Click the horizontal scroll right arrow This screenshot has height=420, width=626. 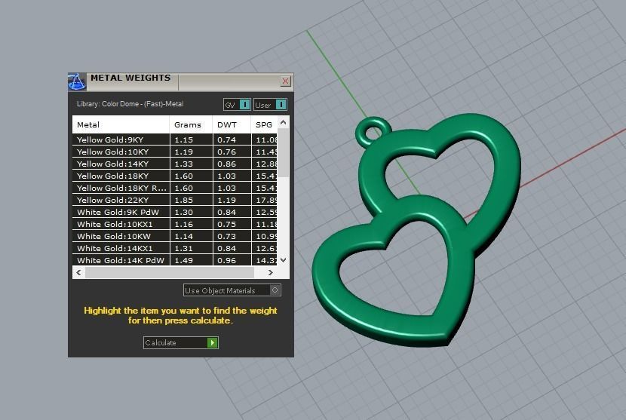pyautogui.click(x=271, y=272)
